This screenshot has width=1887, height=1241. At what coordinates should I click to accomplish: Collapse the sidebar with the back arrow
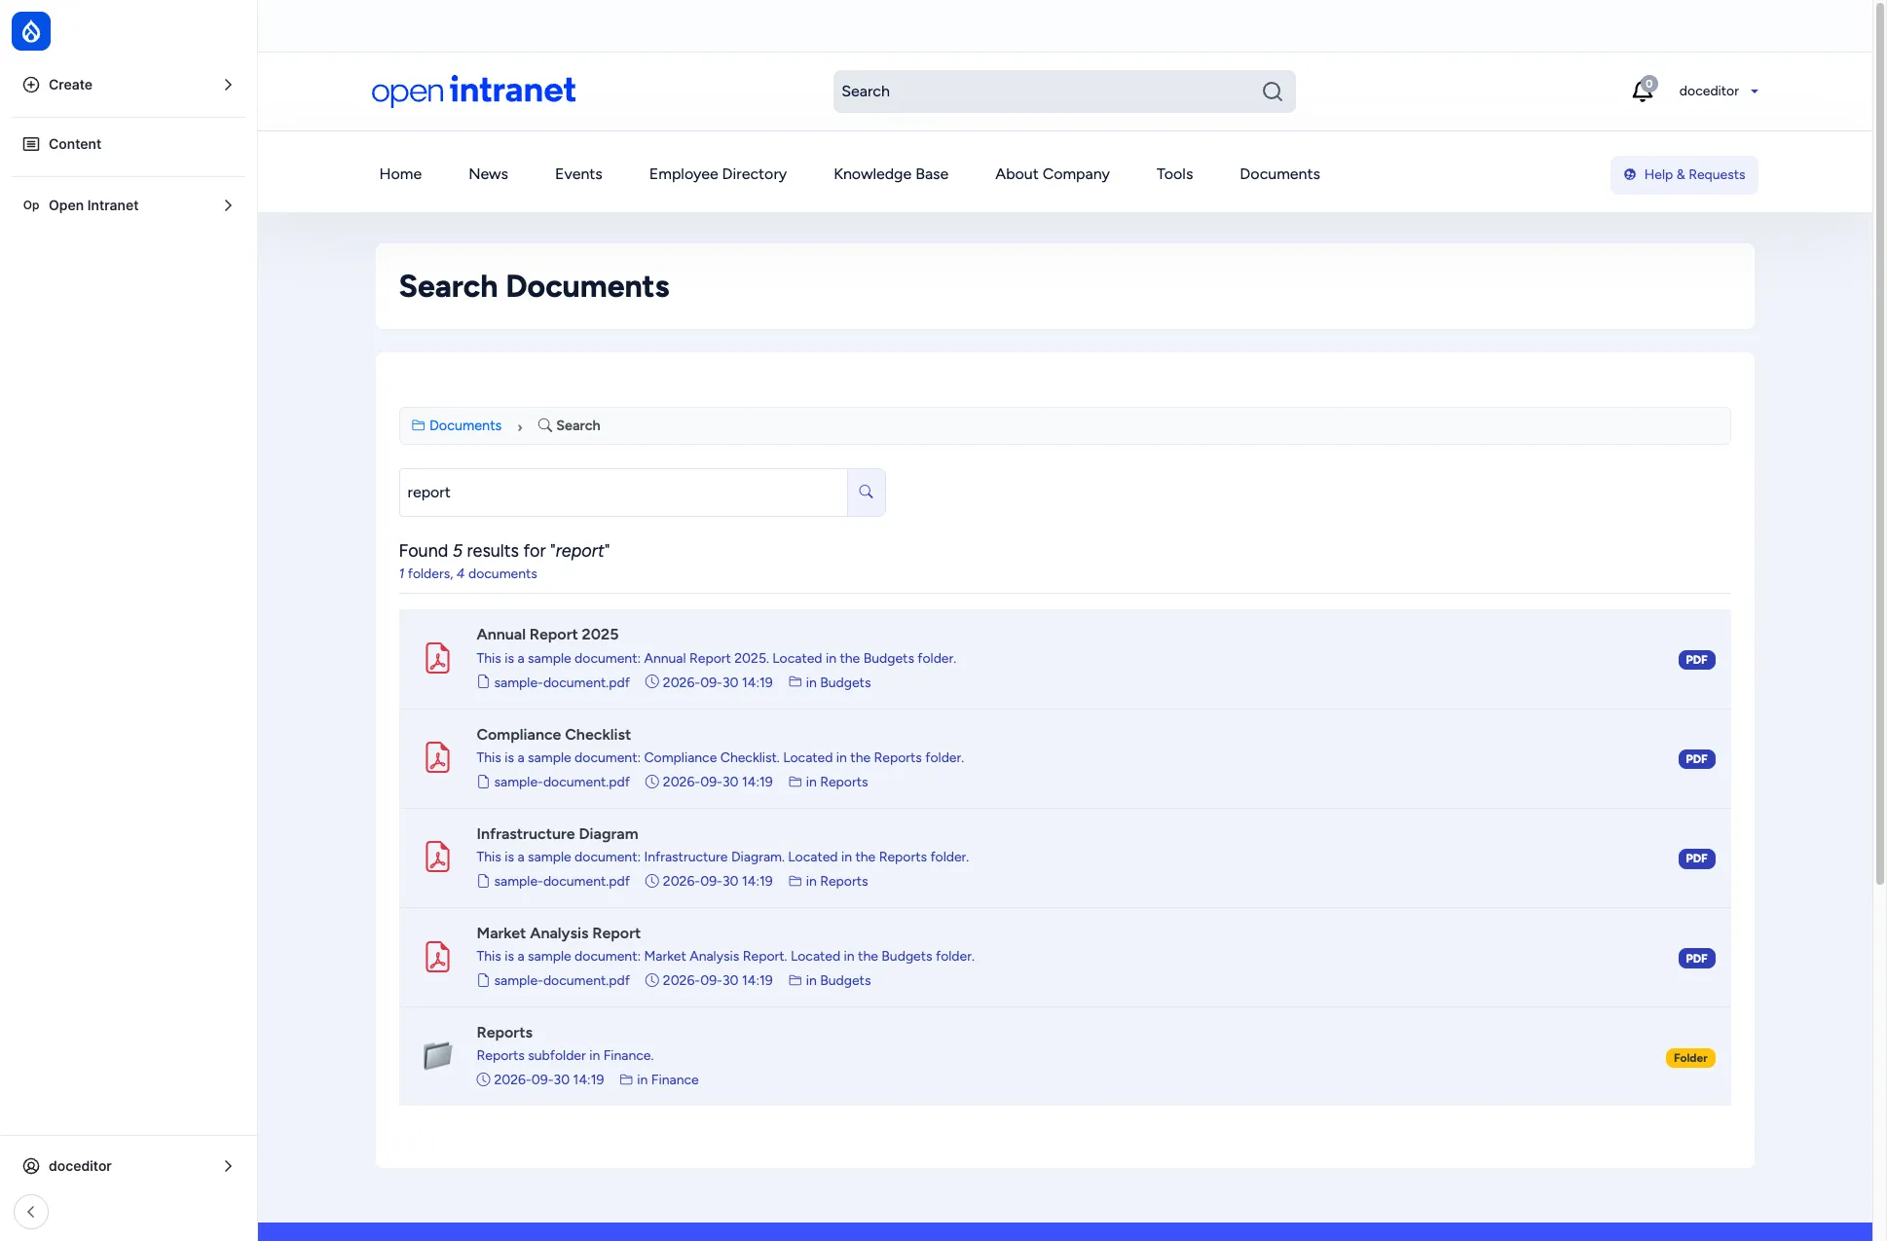31,1212
